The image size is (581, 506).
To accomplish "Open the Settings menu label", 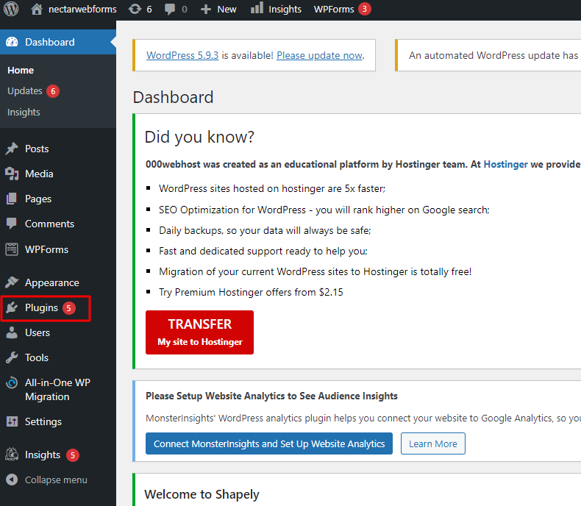I will pos(43,422).
